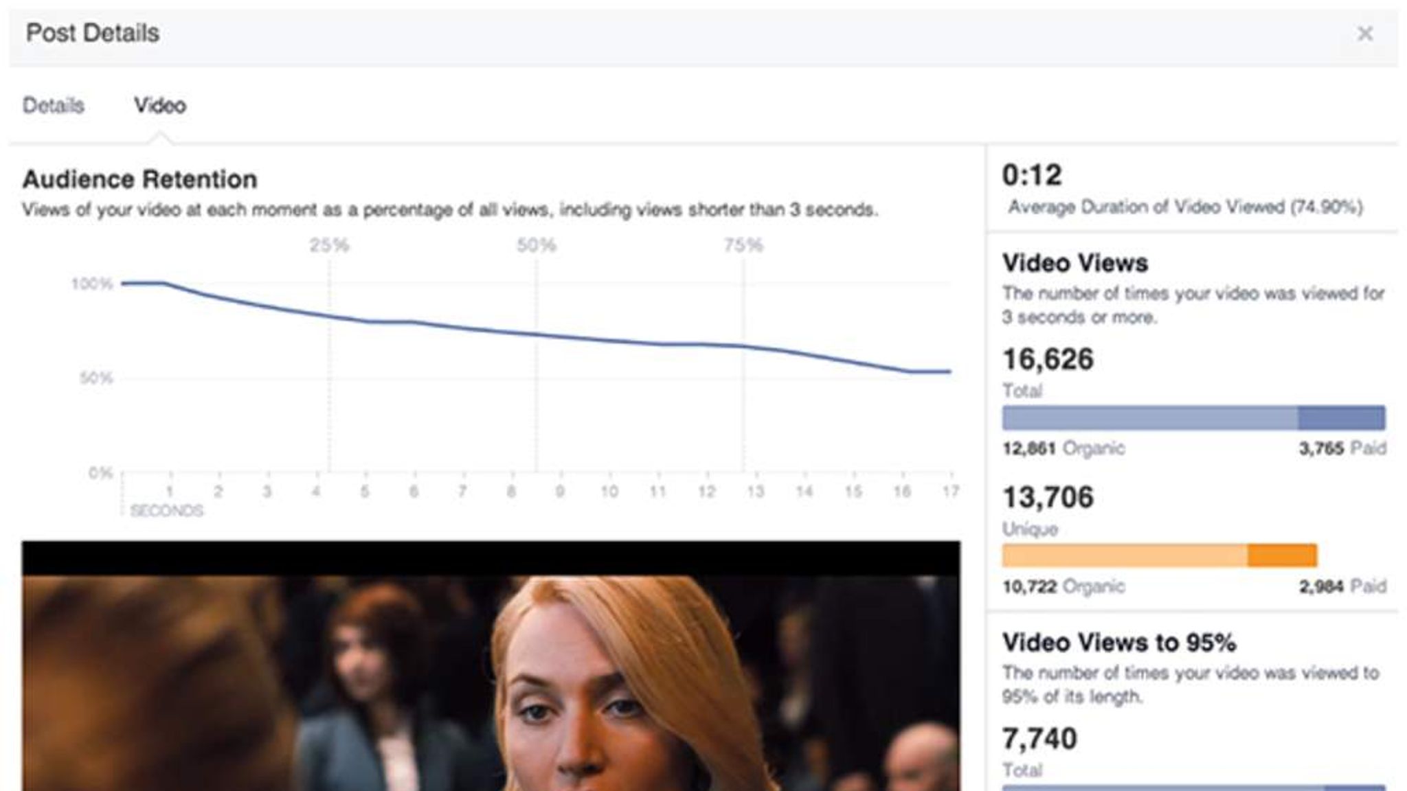Click the organic segment of total views bar
Viewport: 1407px width, 791px height.
(1149, 417)
